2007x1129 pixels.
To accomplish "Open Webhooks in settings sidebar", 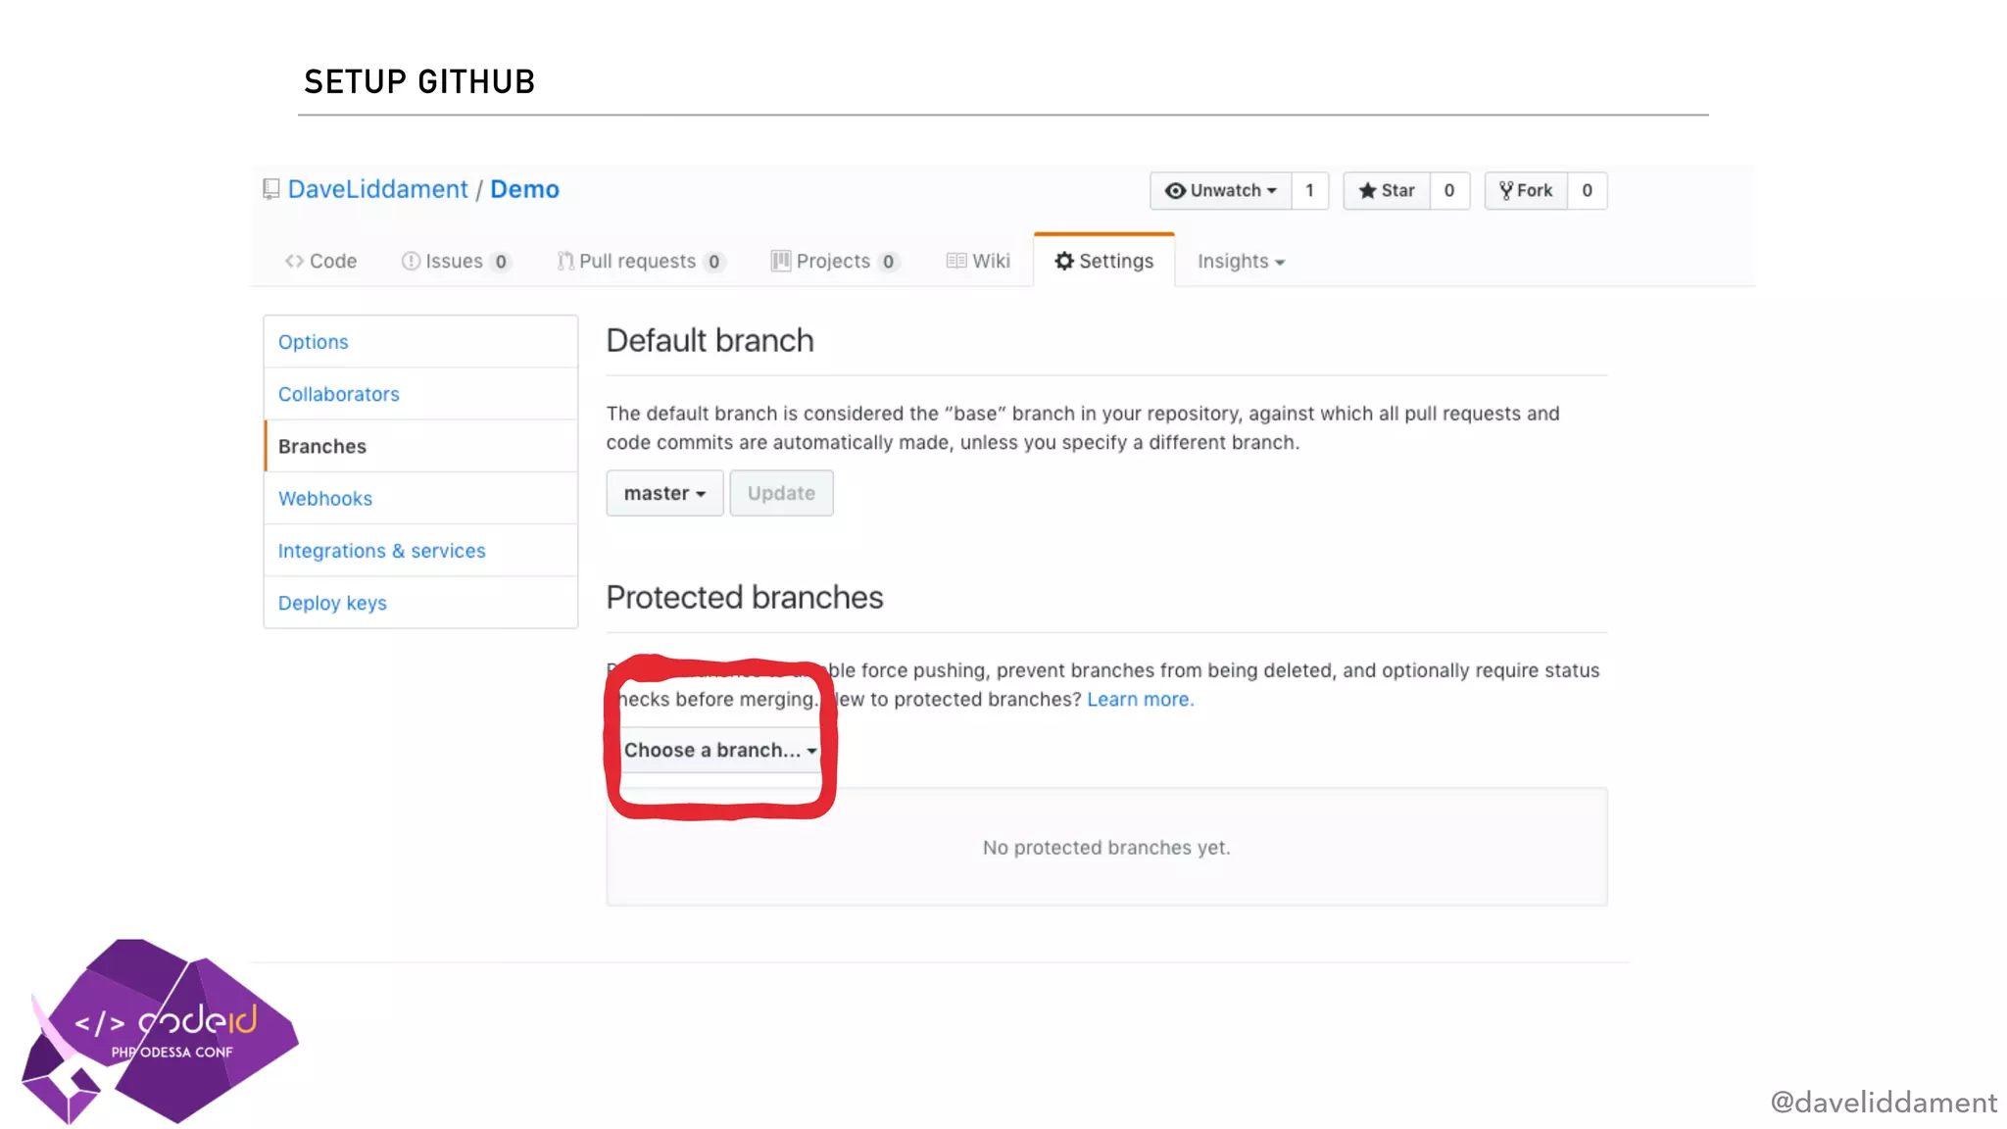I will pos(420,498).
